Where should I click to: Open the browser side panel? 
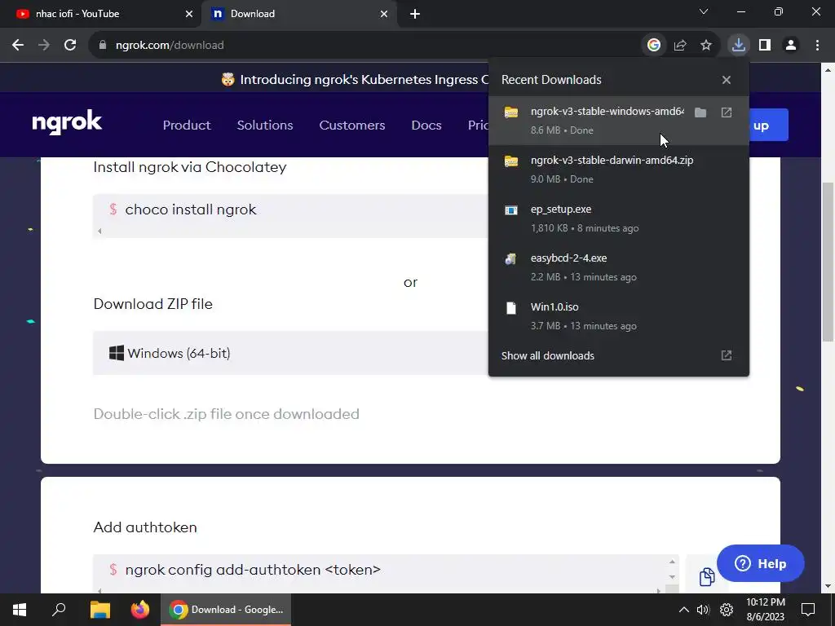coord(765,46)
